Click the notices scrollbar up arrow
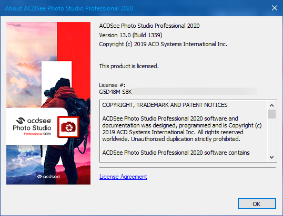The height and width of the screenshot is (216, 283). click(x=271, y=105)
